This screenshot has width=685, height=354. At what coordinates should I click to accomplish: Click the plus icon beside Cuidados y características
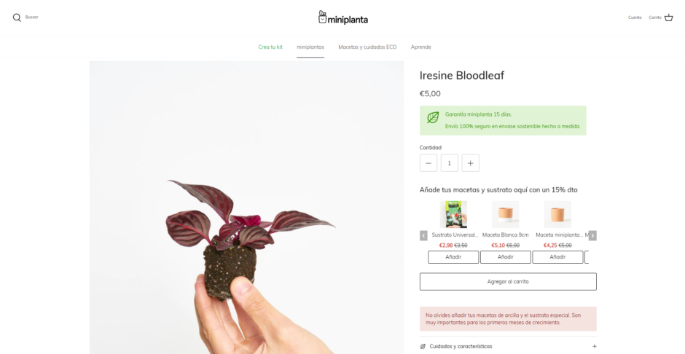594,346
